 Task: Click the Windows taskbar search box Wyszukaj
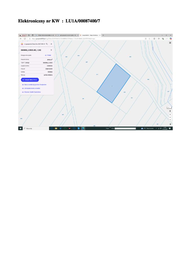coord(36,129)
